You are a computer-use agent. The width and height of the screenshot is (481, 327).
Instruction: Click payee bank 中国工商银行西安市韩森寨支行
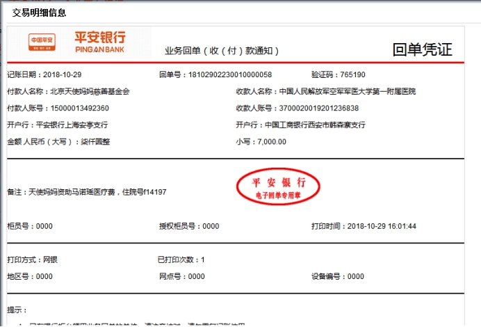tap(315, 125)
